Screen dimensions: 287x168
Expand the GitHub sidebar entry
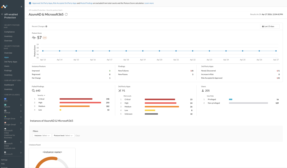click(x=21, y=111)
